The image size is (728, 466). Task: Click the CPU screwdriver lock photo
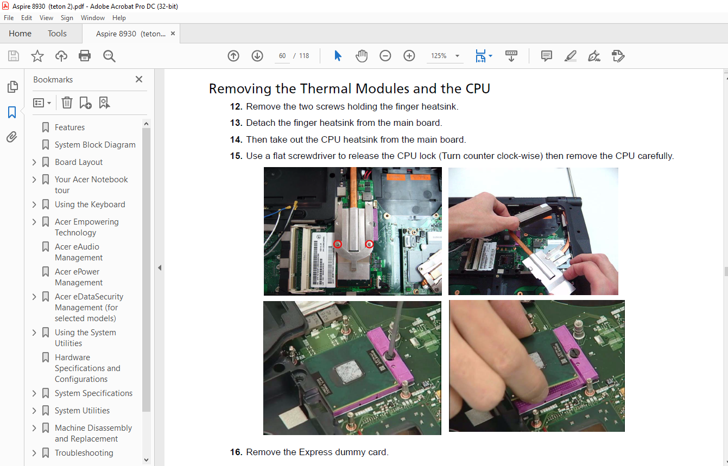[352, 368]
